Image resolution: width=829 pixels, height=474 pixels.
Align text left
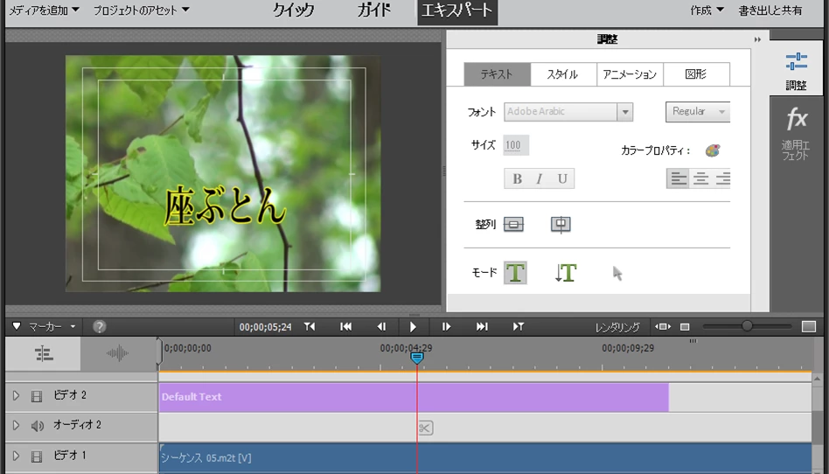coord(679,178)
